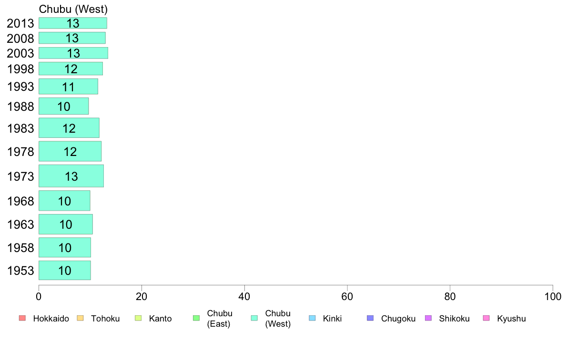
Task: Click the Hokkaido red legend swatch
Action: [22, 318]
